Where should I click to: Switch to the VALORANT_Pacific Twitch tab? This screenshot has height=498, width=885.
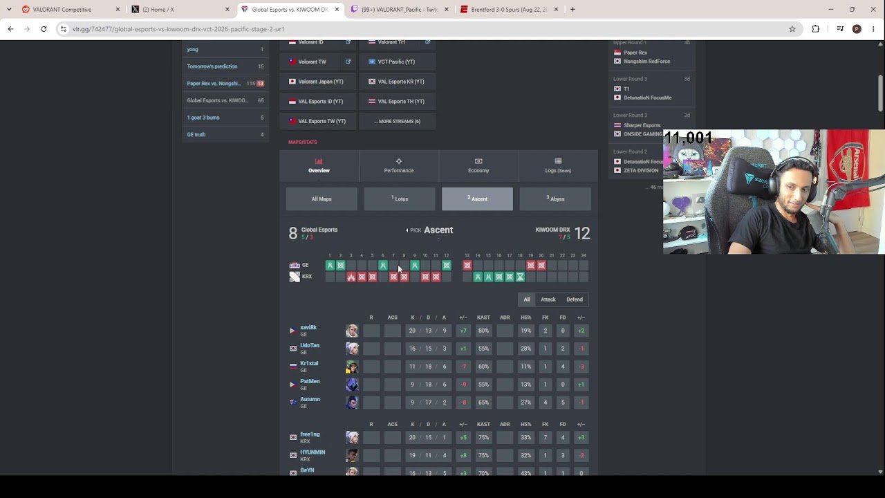tap(399, 10)
